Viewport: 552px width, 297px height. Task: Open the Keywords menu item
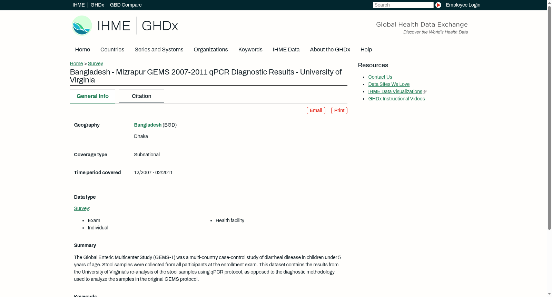[x=250, y=50]
